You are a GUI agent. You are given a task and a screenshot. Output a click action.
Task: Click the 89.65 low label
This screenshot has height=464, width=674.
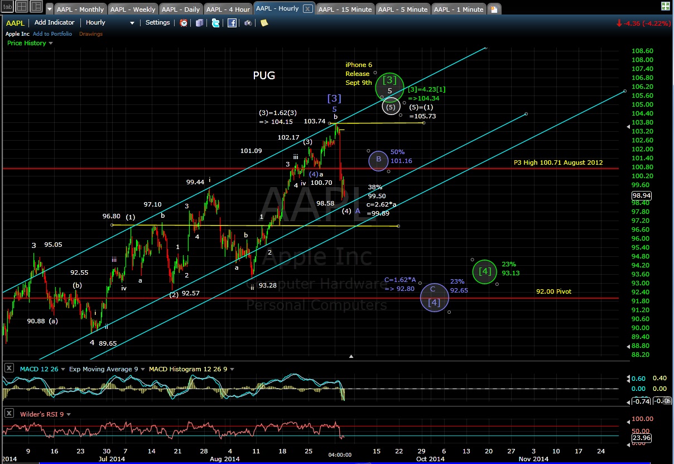107,343
